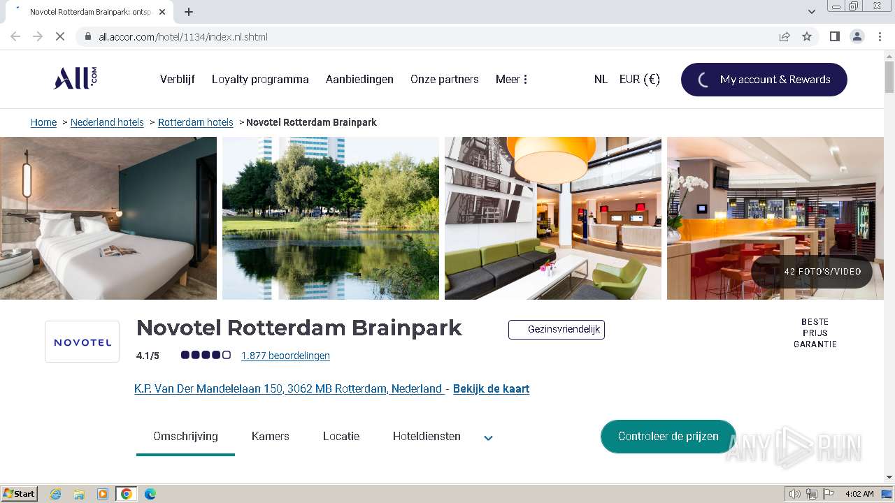This screenshot has height=503, width=895.
Task: Open the Onze partners menu
Action: 445,79
